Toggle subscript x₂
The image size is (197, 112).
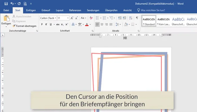(62, 25)
